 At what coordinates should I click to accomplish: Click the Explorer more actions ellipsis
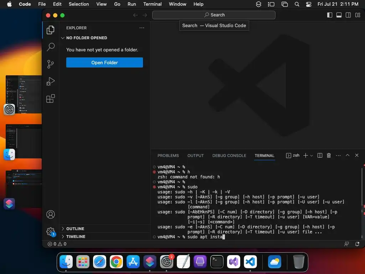[x=142, y=28]
